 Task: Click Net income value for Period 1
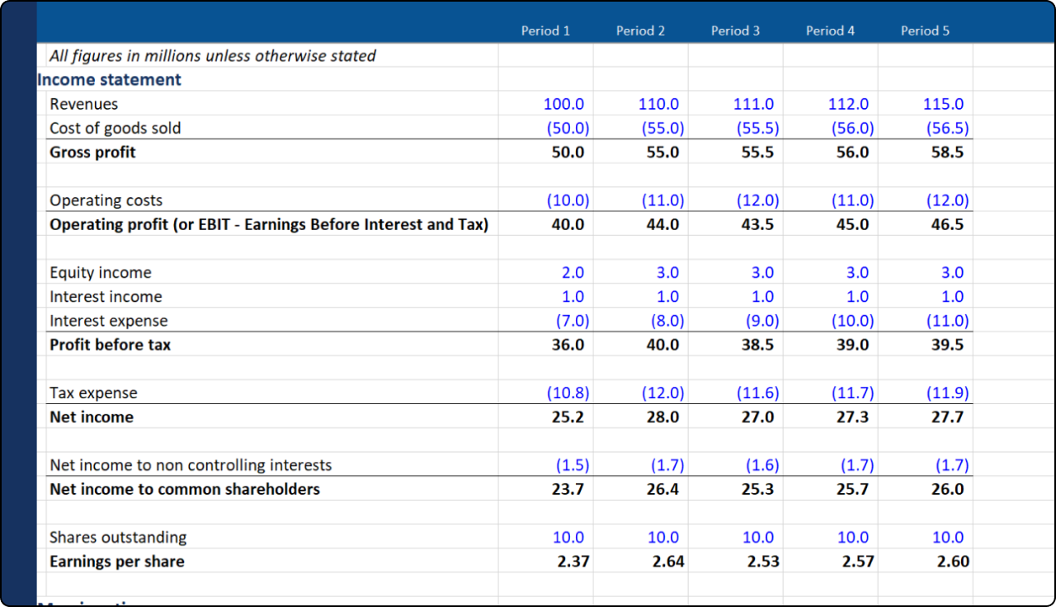tap(568, 417)
